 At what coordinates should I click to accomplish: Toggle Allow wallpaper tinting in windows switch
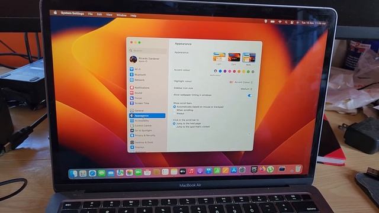[x=249, y=96]
